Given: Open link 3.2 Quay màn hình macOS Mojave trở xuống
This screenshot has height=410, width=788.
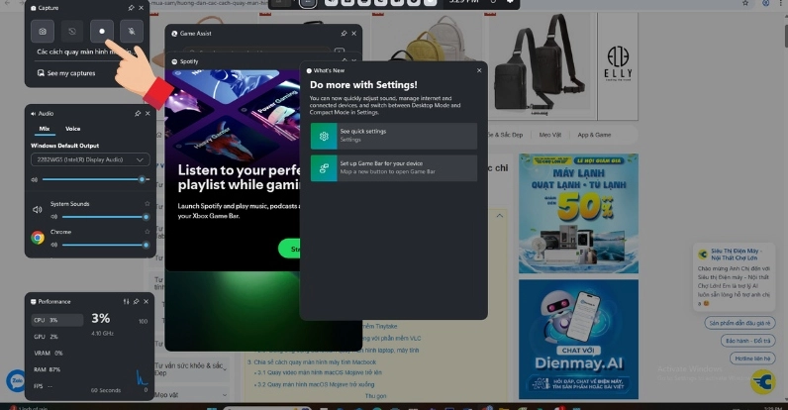Looking at the screenshot, I should 316,384.
